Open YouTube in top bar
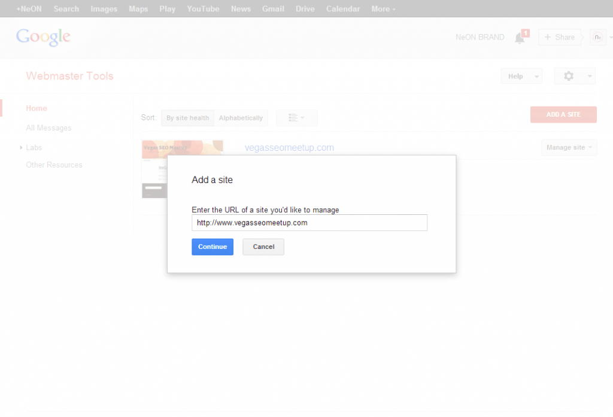 pyautogui.click(x=203, y=8)
